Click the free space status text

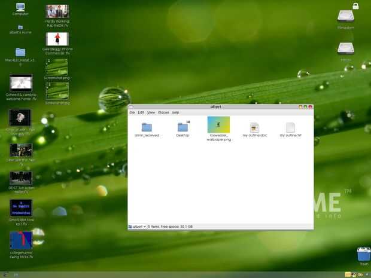click(x=170, y=227)
